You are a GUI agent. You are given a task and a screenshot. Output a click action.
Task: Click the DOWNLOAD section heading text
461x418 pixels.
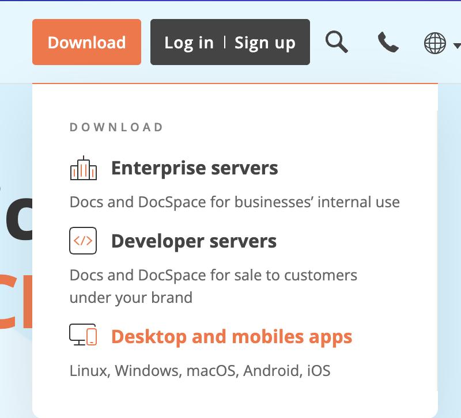point(116,127)
